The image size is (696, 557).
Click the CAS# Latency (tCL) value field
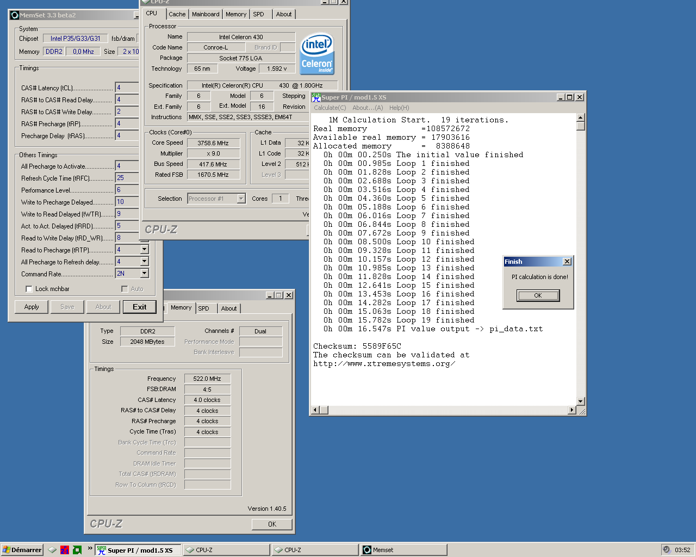(x=127, y=88)
